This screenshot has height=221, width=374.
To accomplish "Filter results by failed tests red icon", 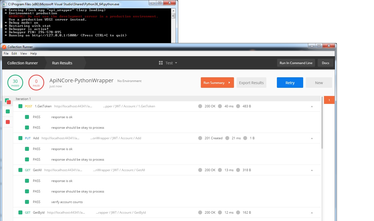I will click(x=8, y=122).
